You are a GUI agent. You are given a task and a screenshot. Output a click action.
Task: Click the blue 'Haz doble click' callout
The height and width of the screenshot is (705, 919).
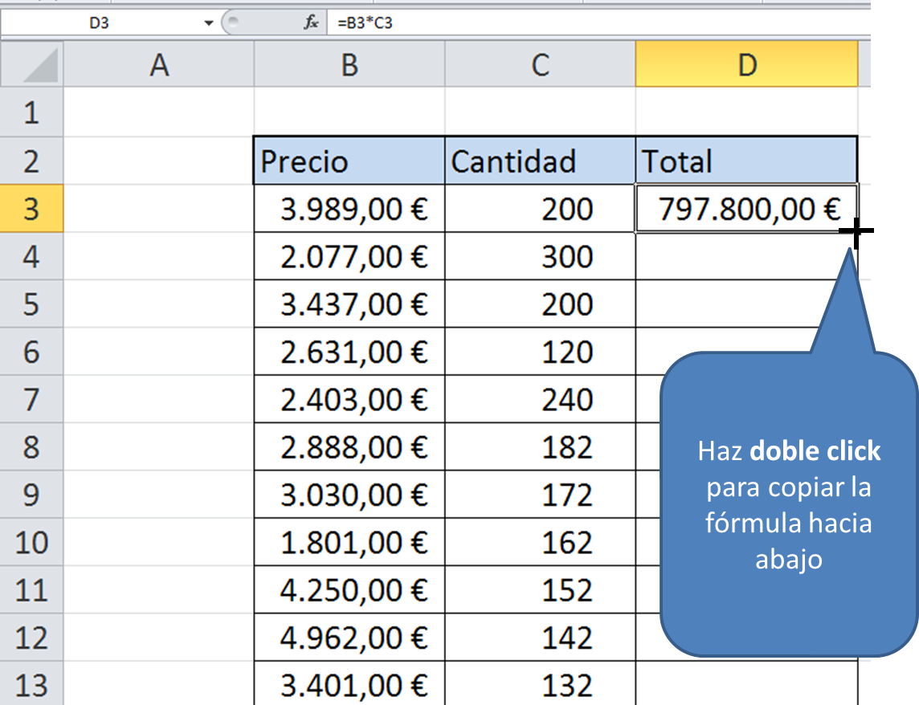(788, 506)
